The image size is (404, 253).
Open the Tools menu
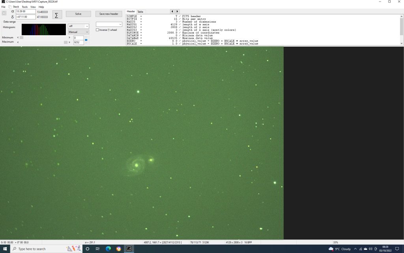tap(25, 7)
